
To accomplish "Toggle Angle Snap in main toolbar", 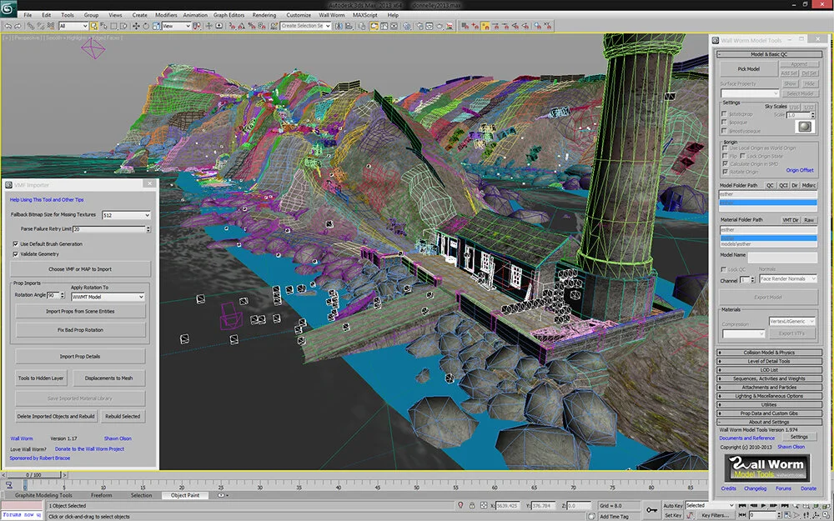I will pos(242,26).
